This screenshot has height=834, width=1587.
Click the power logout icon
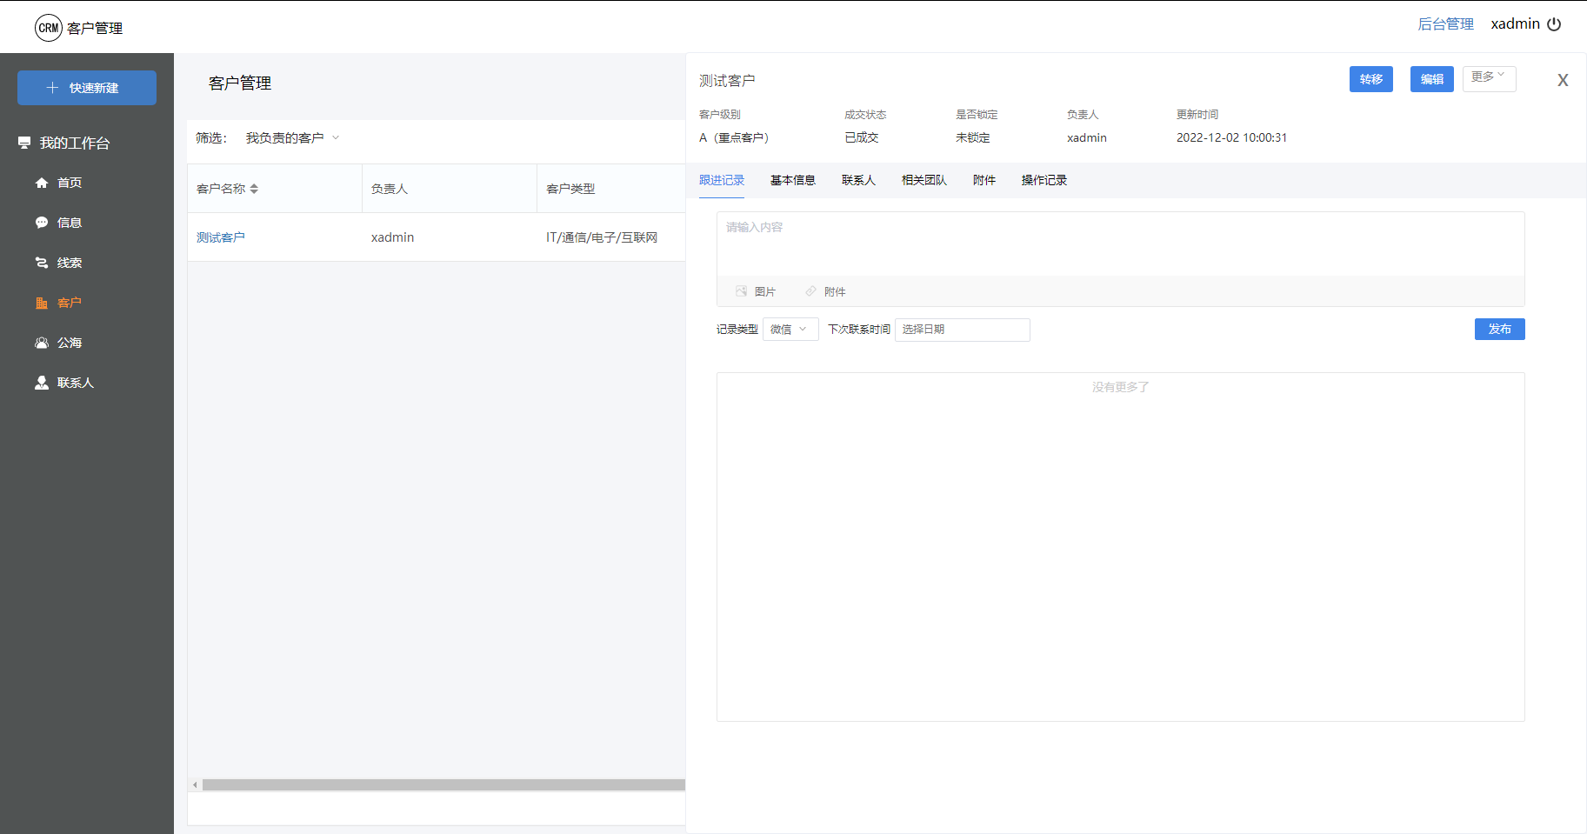(1554, 24)
